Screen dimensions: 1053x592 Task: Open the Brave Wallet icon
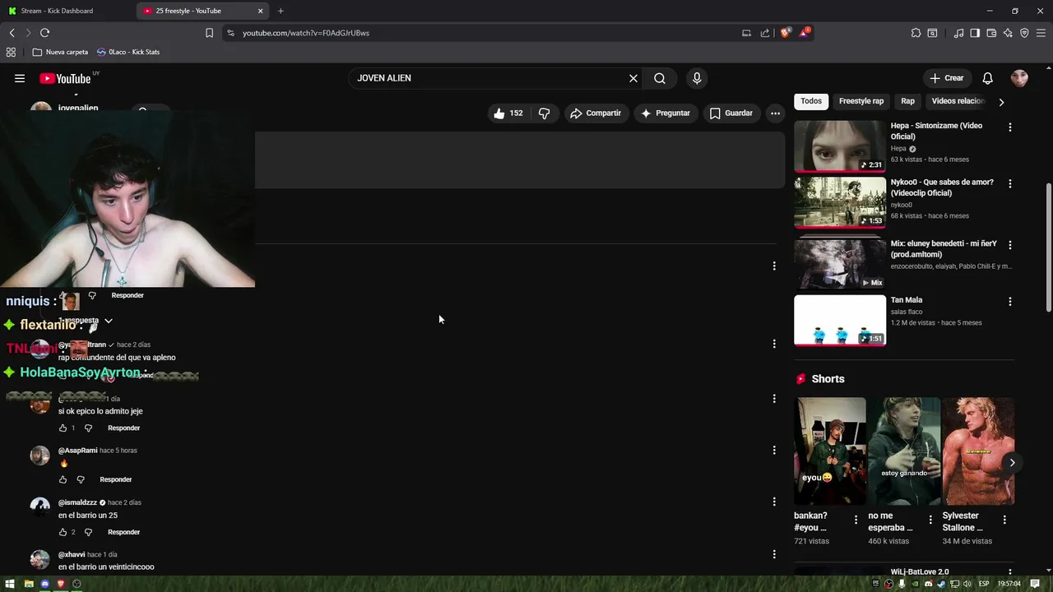(x=991, y=33)
